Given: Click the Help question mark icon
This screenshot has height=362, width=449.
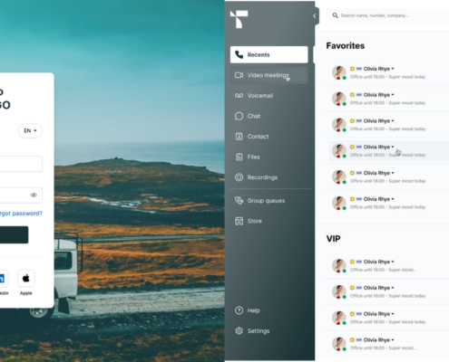Looking at the screenshot, I should 239,310.
